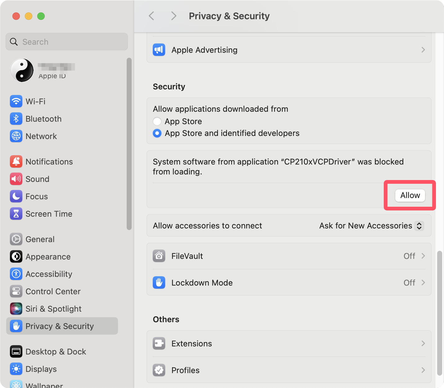The height and width of the screenshot is (388, 444).
Task: Switch to Desktop & Dock settings
Action: (56, 352)
